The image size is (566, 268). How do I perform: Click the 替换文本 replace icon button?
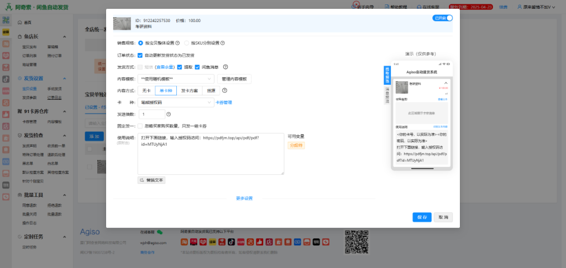pos(151,180)
